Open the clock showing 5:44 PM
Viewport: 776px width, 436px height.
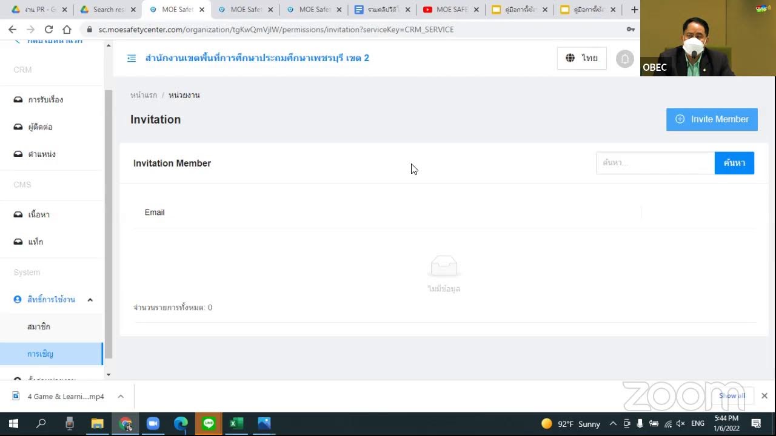[x=726, y=423]
